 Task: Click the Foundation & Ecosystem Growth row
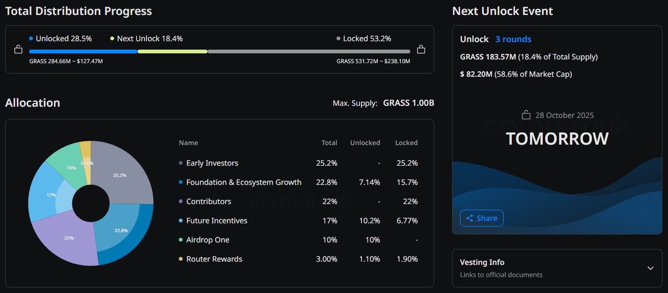244,182
